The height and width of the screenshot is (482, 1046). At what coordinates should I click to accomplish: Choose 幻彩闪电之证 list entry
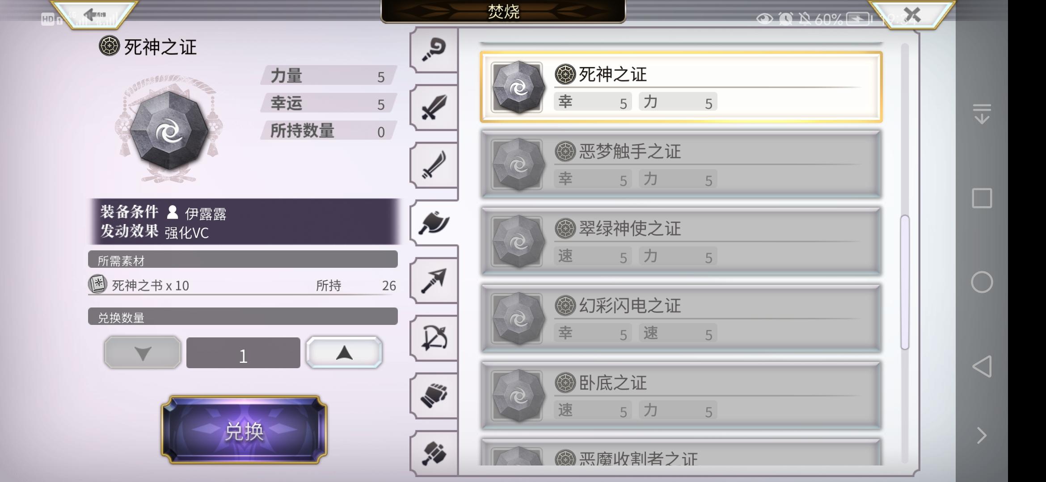point(681,319)
